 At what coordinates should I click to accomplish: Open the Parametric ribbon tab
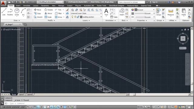[x=45, y=6]
